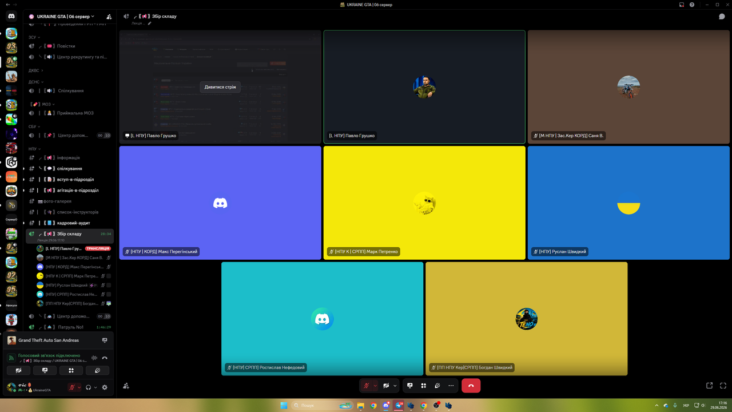Open Telegram from the Windows taskbar

399,405
